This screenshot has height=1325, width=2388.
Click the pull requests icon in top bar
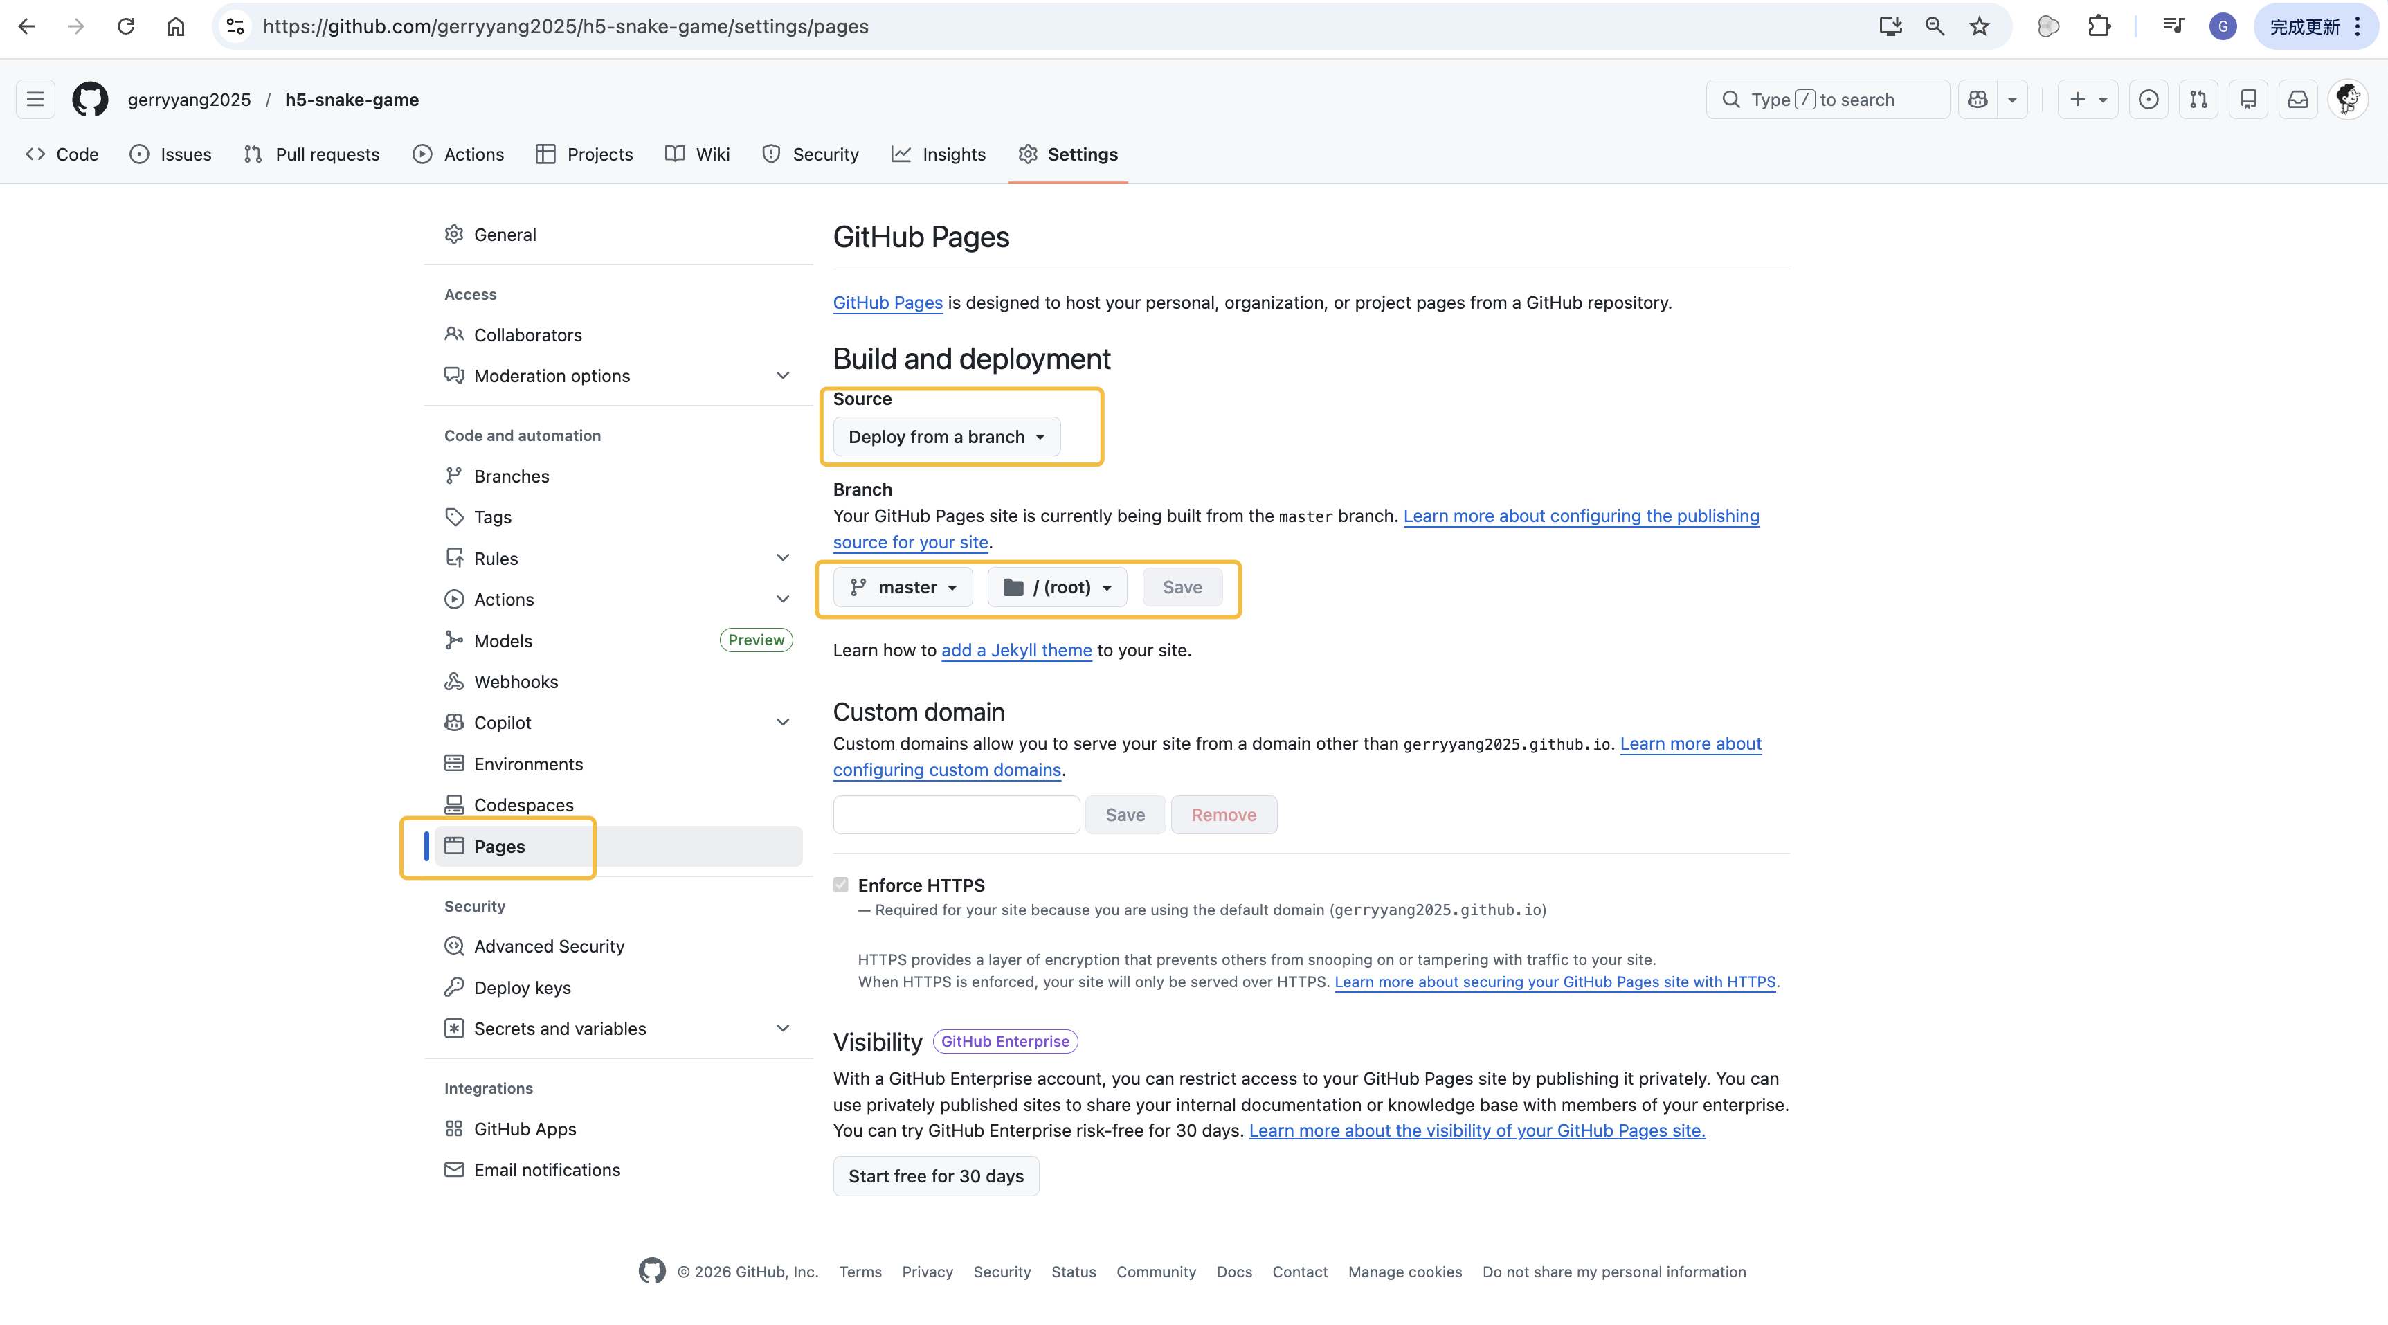pyautogui.click(x=2198, y=99)
